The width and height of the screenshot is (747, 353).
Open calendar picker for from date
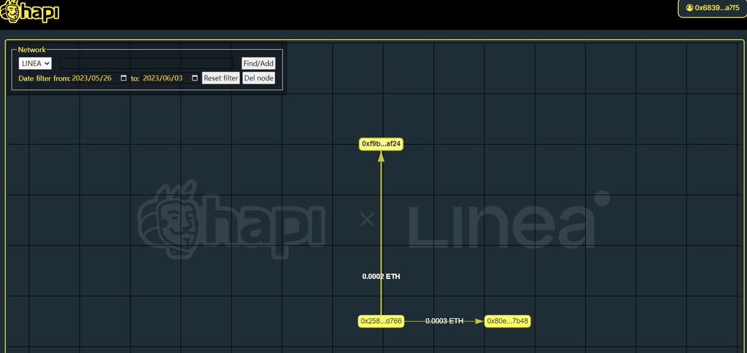pyautogui.click(x=123, y=78)
